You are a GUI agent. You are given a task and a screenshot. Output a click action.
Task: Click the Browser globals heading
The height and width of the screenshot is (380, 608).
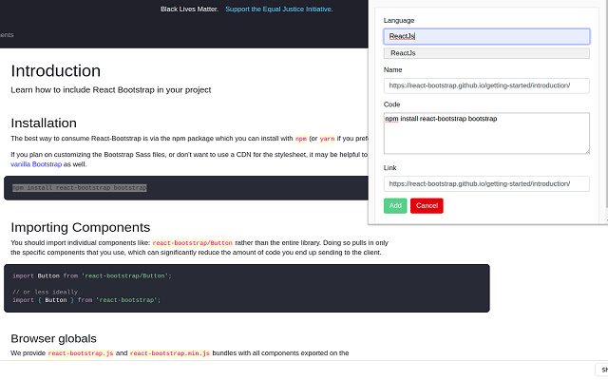(x=53, y=338)
